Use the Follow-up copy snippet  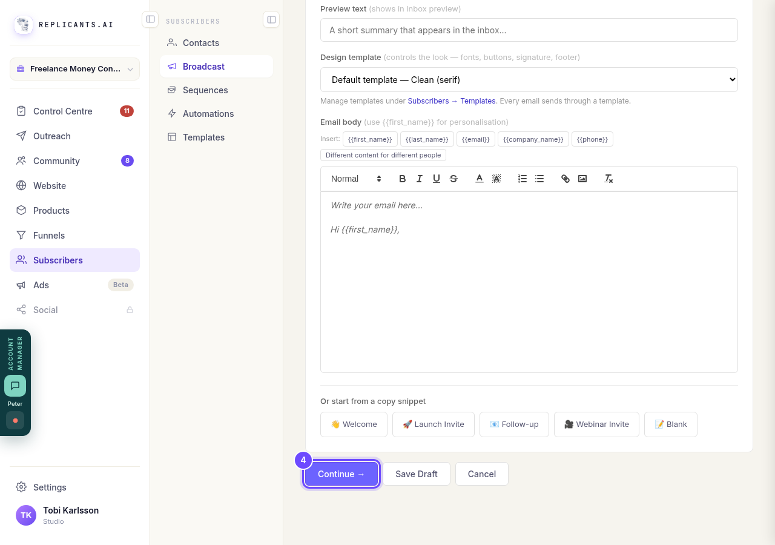tap(514, 424)
